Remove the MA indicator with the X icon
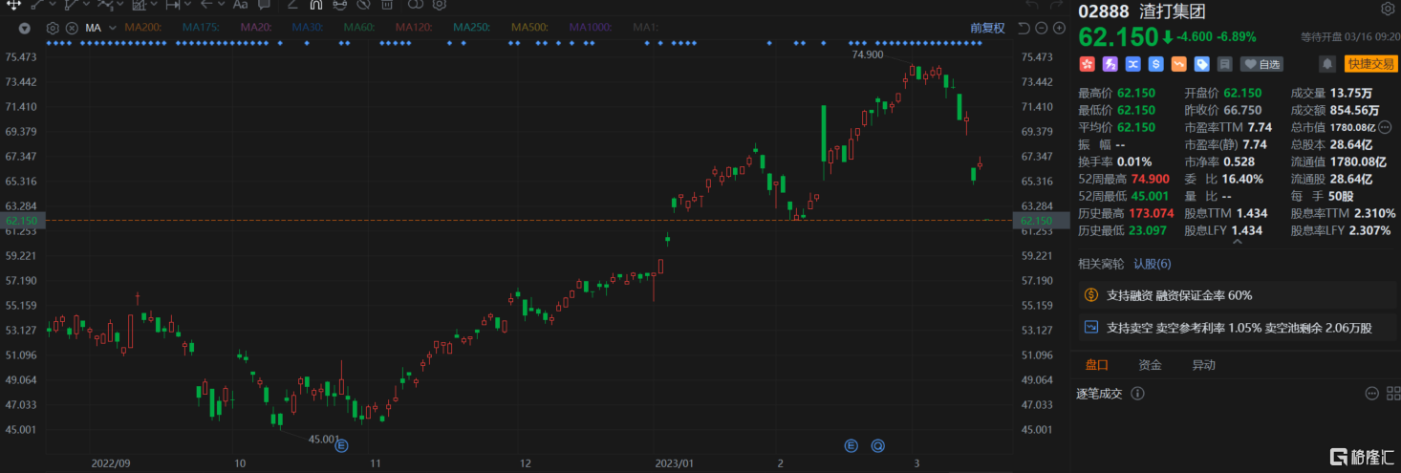1401x473 pixels. coord(72,28)
